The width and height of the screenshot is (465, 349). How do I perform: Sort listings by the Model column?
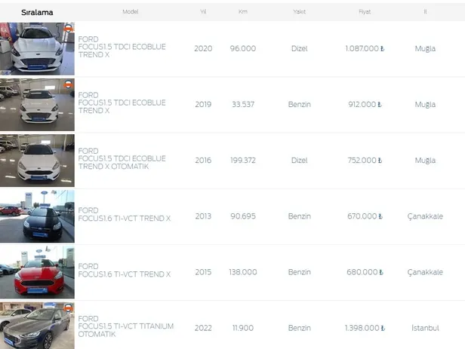point(131,12)
